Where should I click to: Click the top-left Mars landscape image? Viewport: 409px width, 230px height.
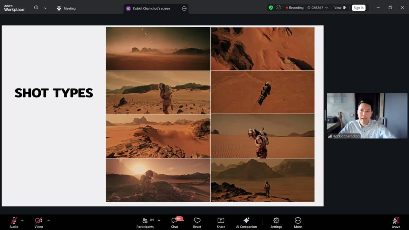pyautogui.click(x=158, y=49)
